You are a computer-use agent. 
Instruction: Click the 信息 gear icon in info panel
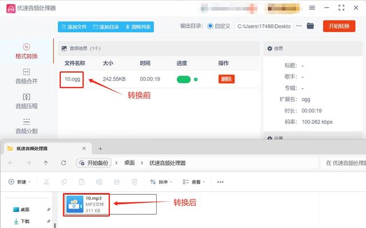[269, 49]
